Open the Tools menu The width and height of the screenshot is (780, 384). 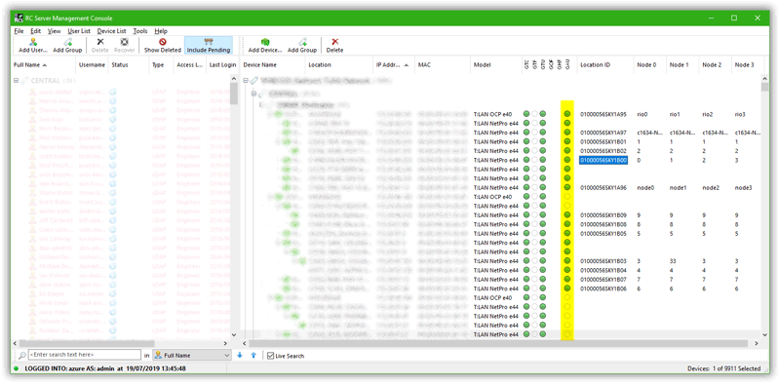click(x=140, y=31)
